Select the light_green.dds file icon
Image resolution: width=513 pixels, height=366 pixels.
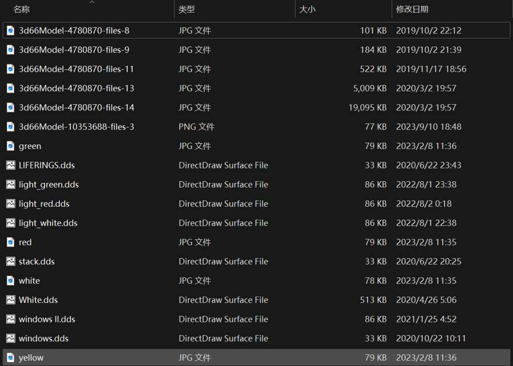[10, 185]
